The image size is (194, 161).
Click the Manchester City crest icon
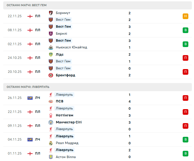[51, 122]
